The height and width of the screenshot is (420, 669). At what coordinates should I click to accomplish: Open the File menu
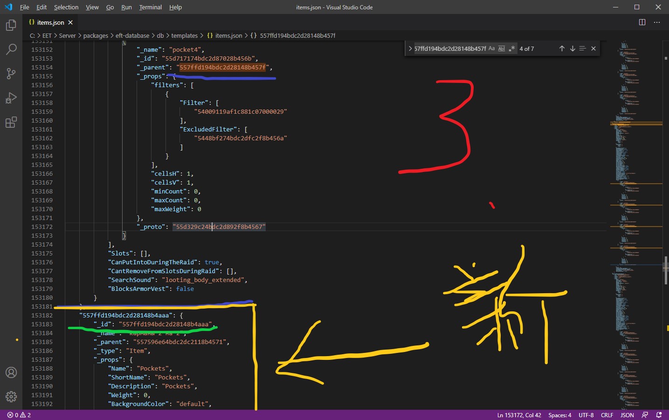[x=25, y=7]
